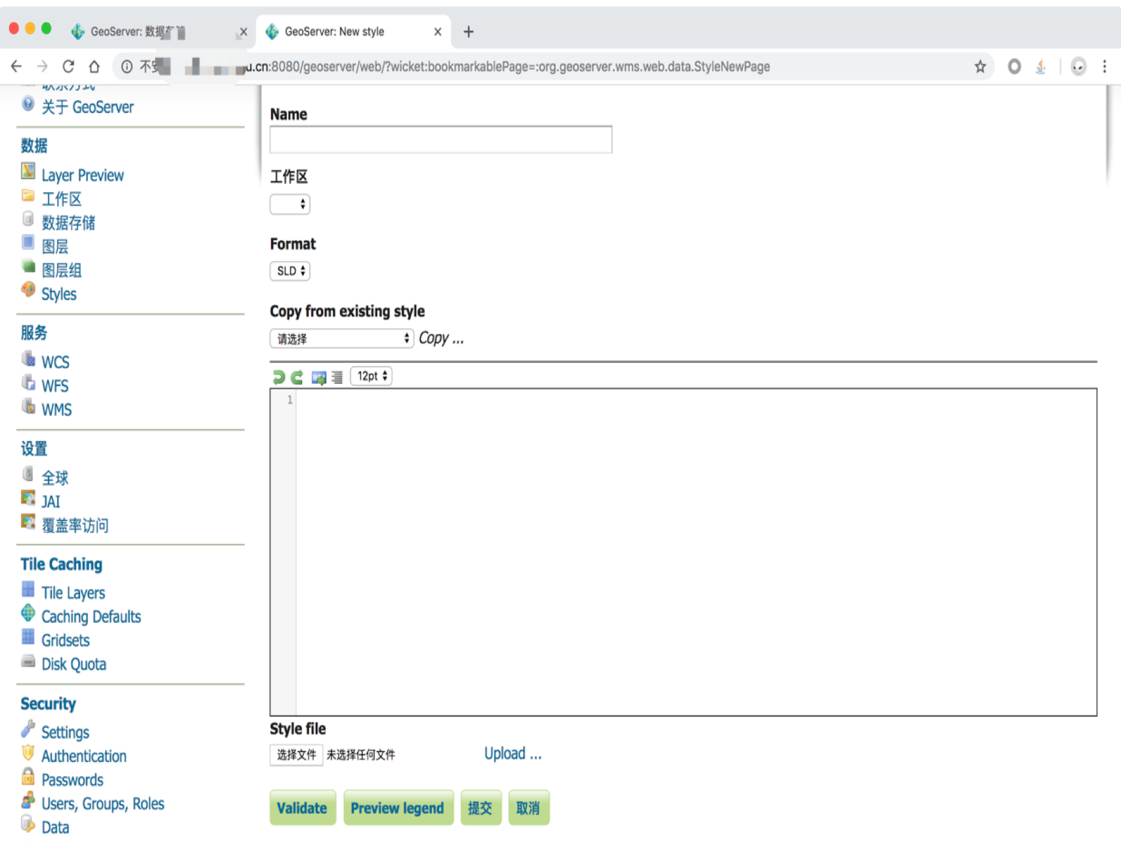Open the Upload ... link

click(513, 753)
